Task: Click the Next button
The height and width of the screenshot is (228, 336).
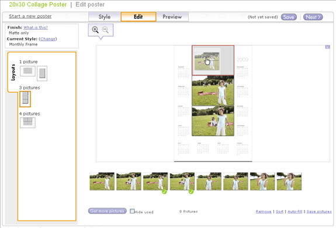Action: tap(313, 17)
